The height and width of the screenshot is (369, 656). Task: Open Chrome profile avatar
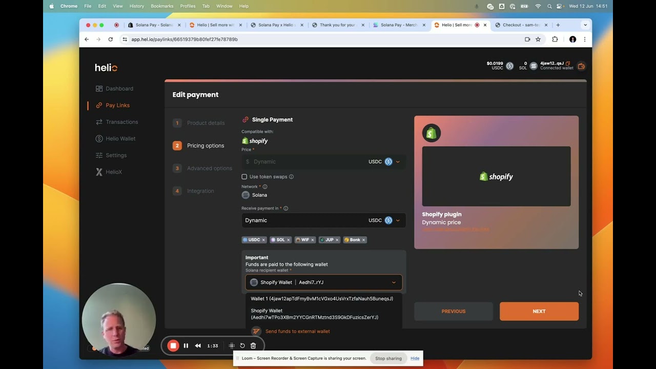click(573, 39)
